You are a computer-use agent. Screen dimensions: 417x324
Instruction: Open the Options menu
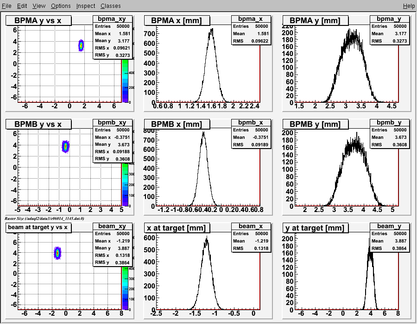pos(61,6)
